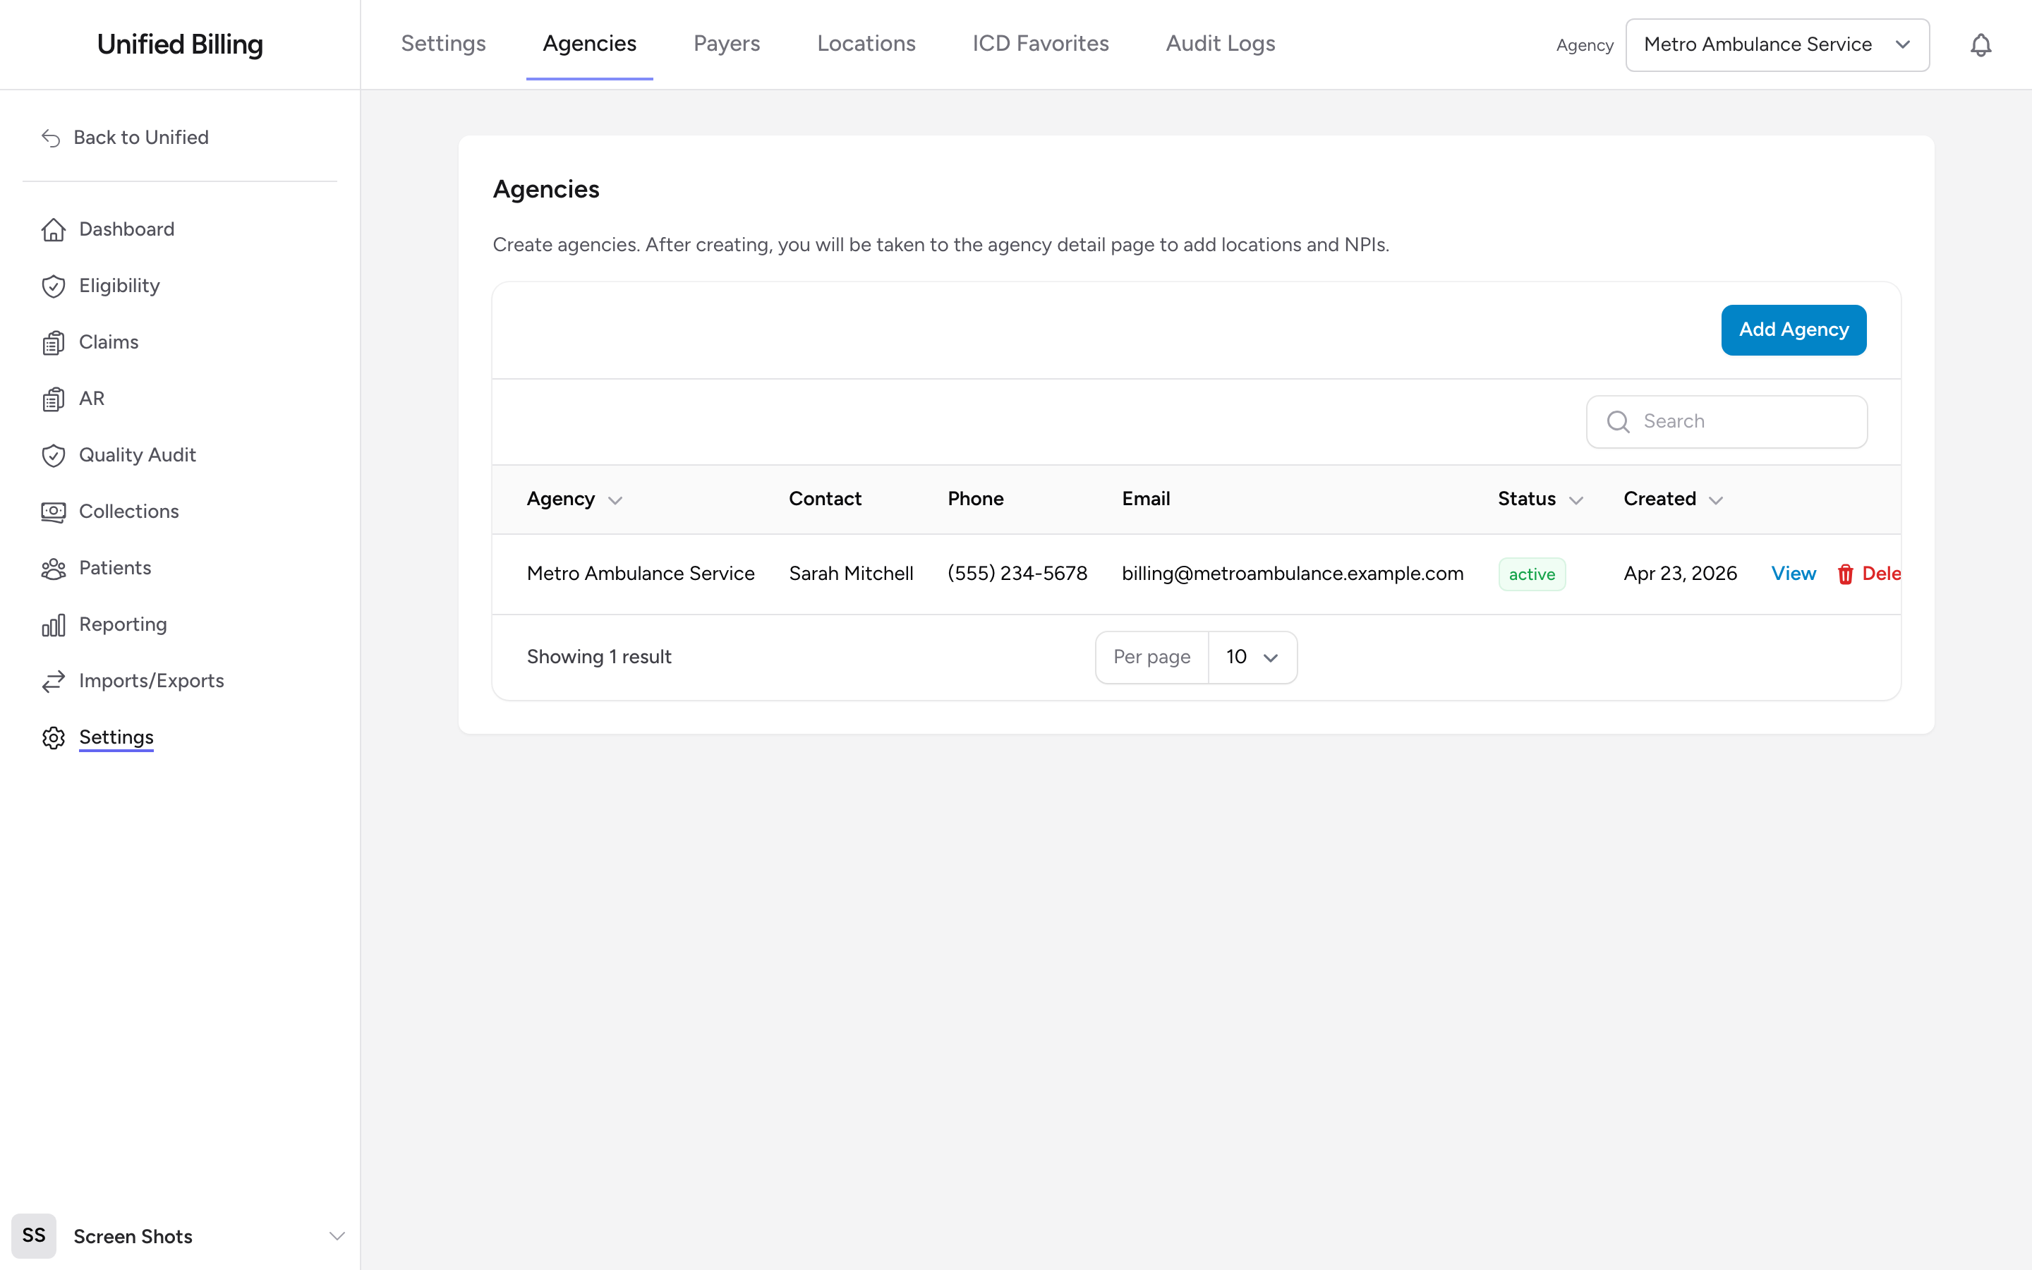Viewport: 2032px width, 1270px height.
Task: Click the Settings gear icon in sidebar
Action: pos(53,737)
